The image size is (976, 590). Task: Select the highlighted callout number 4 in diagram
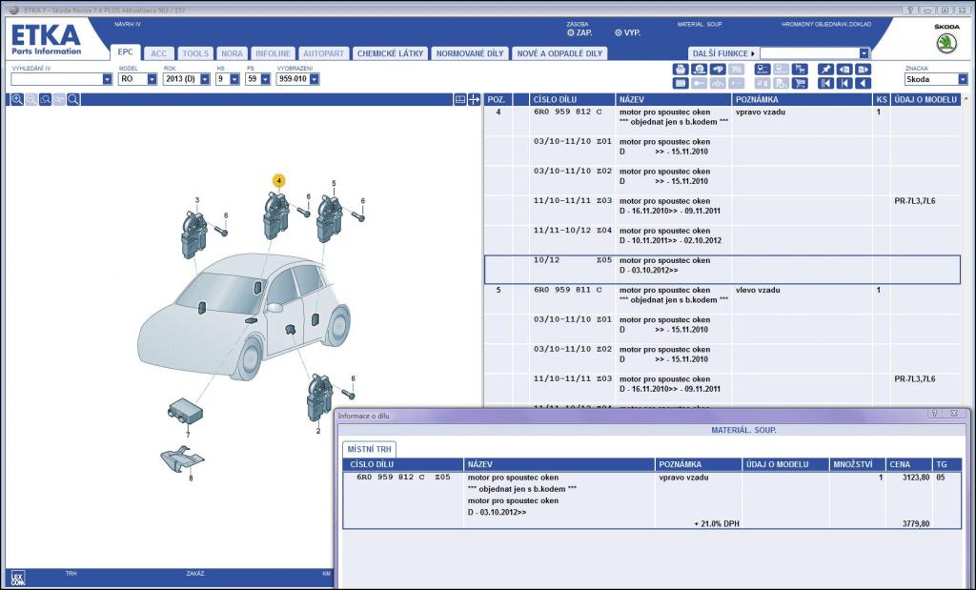click(279, 181)
